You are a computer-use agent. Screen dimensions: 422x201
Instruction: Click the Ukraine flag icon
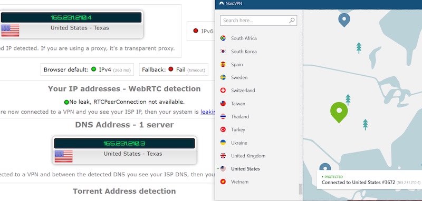pos(223,143)
